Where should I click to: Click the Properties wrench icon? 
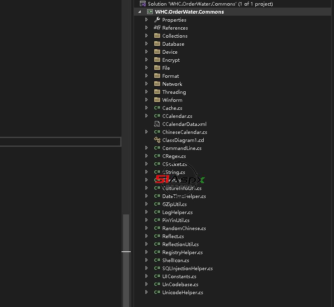click(157, 20)
